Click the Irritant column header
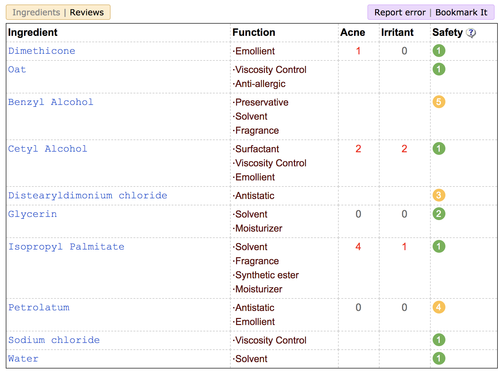Viewport: 501px width, 373px height. [x=397, y=32]
